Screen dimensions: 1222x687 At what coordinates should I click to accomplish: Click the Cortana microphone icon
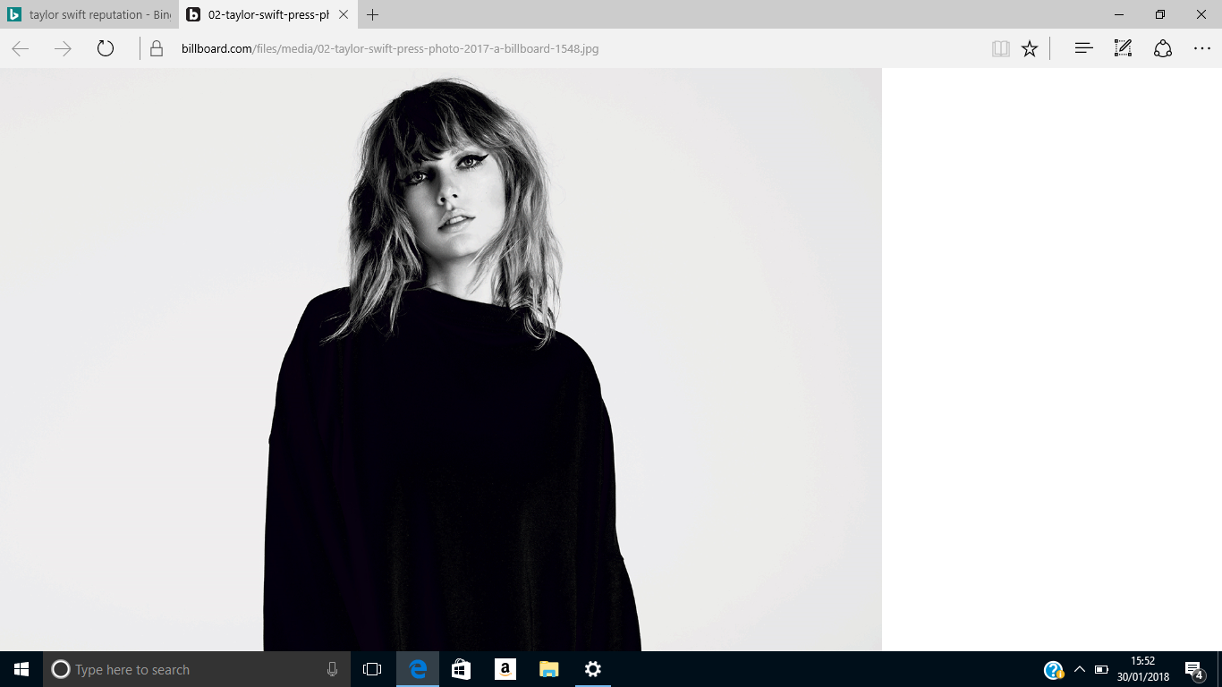(332, 669)
